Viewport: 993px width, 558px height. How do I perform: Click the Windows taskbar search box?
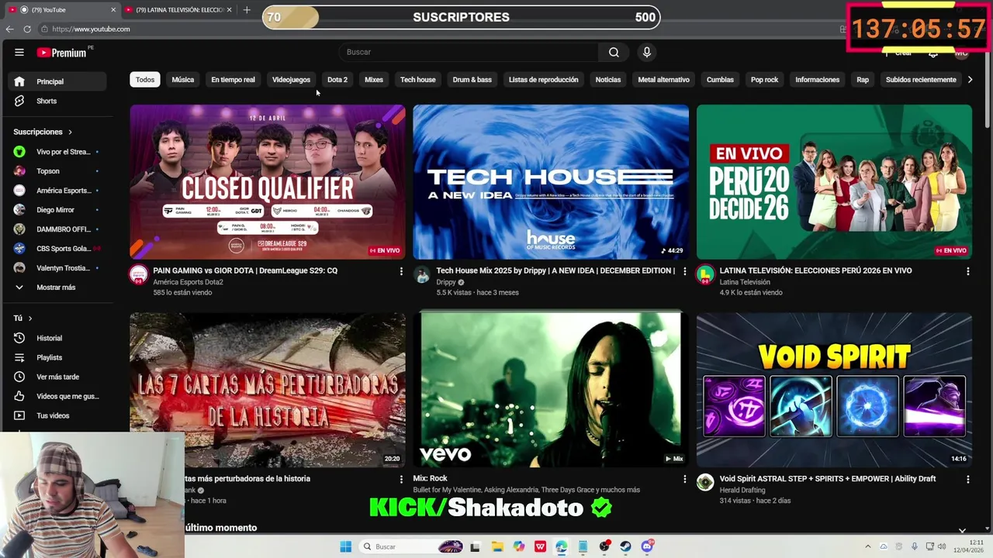411,546
